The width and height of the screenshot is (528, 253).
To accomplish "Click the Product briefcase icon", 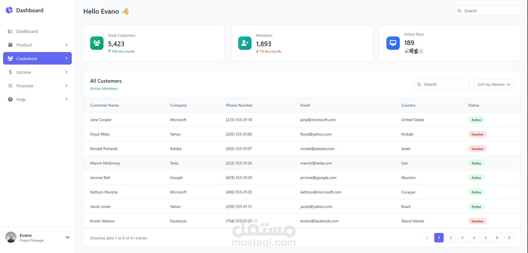I will [10, 45].
